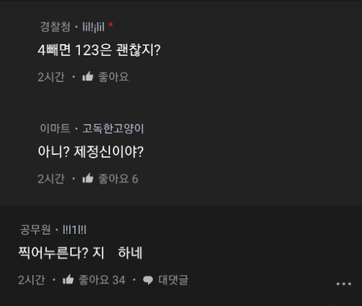Screen dimensions: 362x306
Task: Select the '대댓글' reply button
Action: tap(173, 279)
